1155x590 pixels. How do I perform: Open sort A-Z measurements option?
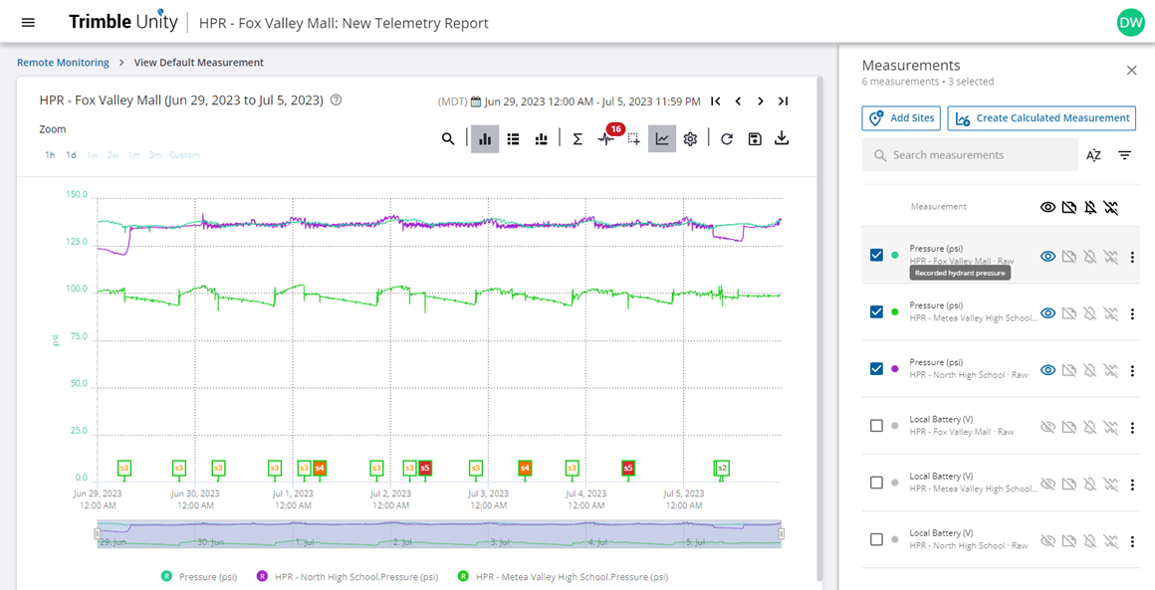tap(1093, 155)
